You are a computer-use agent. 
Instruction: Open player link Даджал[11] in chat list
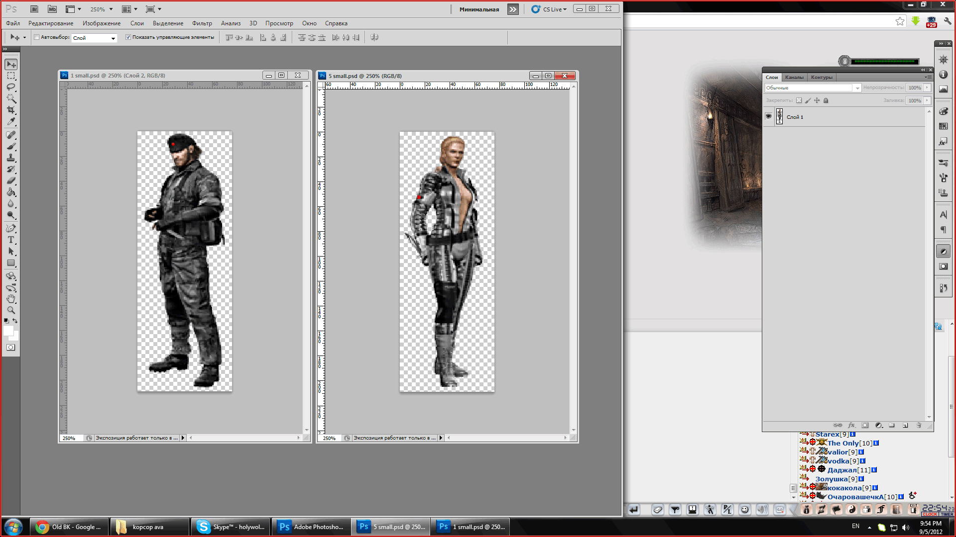pos(849,470)
